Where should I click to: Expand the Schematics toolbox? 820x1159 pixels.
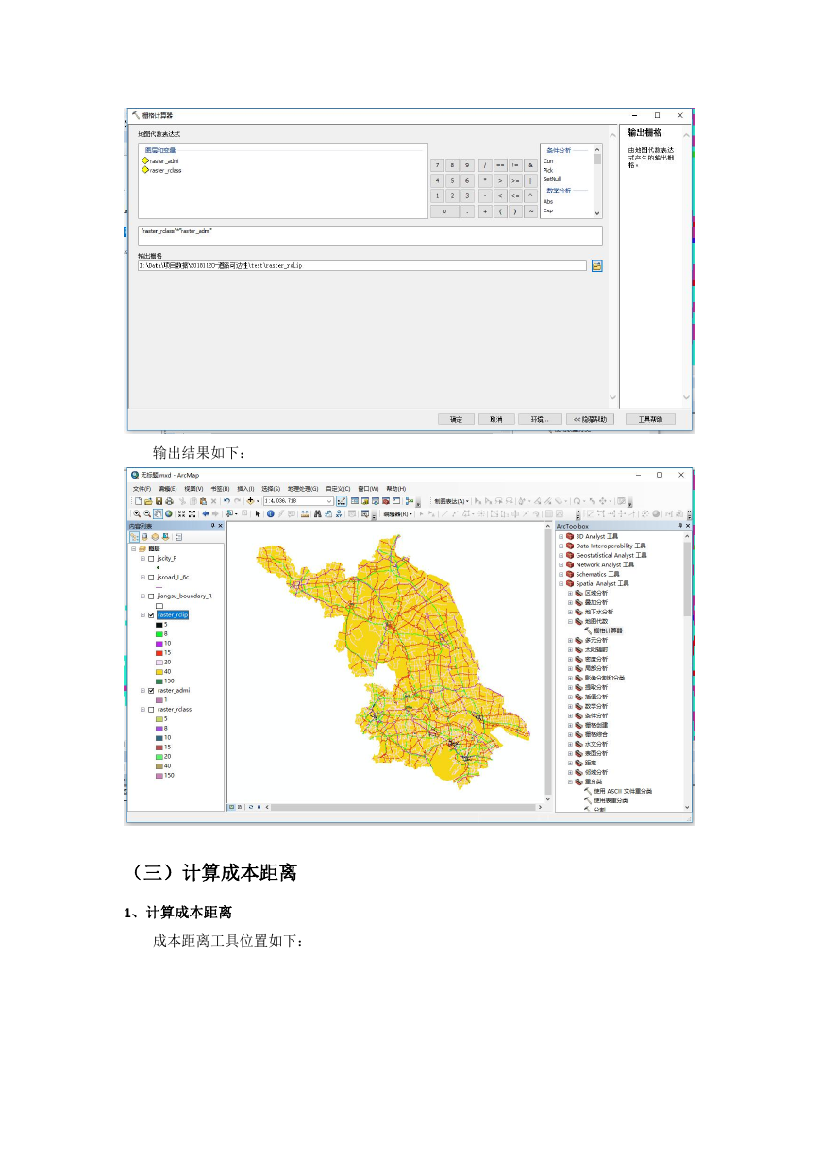(561, 574)
